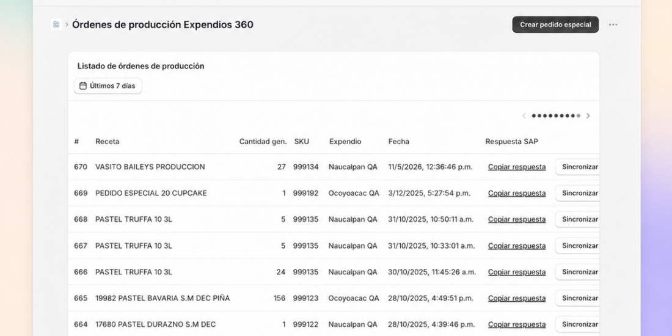Click the Cantidad gen. column header

pos(263,142)
